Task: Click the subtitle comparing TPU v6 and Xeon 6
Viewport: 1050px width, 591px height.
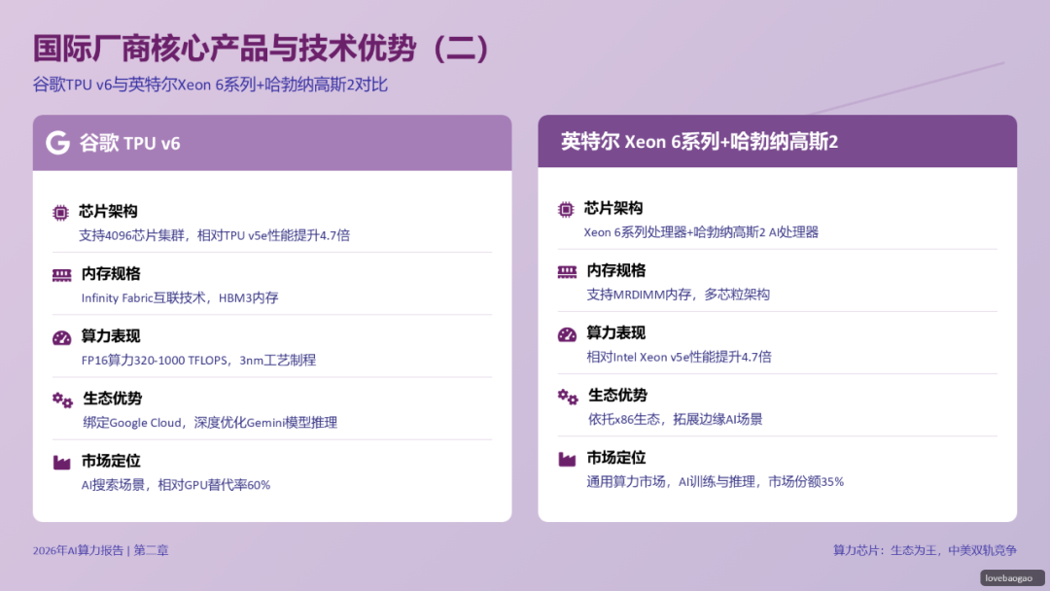Action: (210, 85)
